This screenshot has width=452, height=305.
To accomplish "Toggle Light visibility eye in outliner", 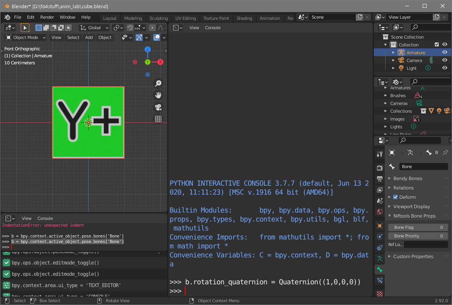I will pos(445,68).
